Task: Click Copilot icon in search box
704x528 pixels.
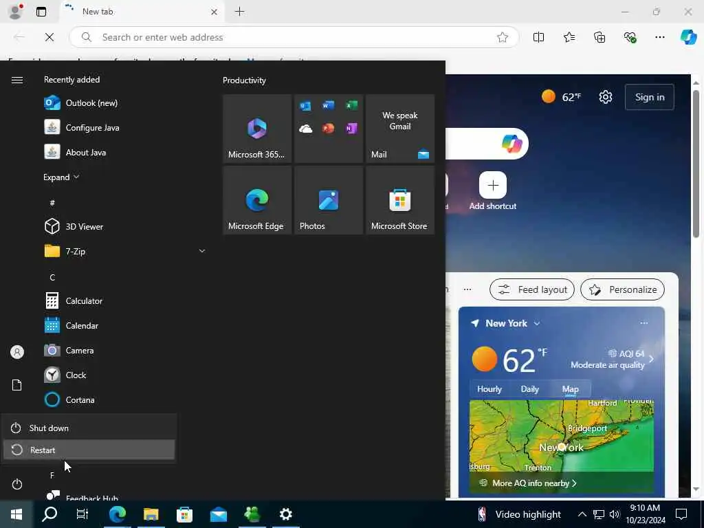Action: click(511, 144)
